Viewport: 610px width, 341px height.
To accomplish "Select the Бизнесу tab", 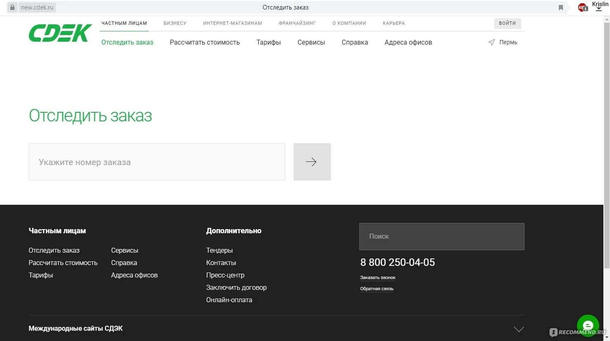I will (x=175, y=23).
